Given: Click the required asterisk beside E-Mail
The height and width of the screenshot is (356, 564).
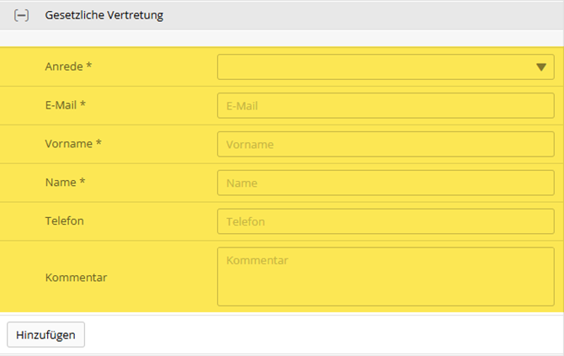Looking at the screenshot, I should pos(83,105).
